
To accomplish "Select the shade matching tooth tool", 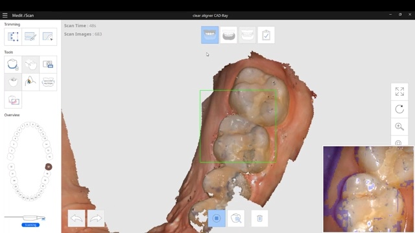I will 30,82.
